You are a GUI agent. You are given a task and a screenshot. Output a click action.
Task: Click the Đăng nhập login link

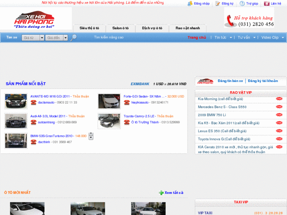[202, 4]
